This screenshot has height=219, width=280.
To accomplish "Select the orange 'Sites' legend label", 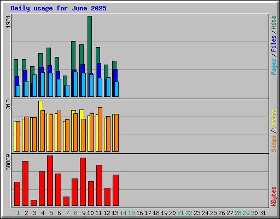I will click(x=273, y=143).
